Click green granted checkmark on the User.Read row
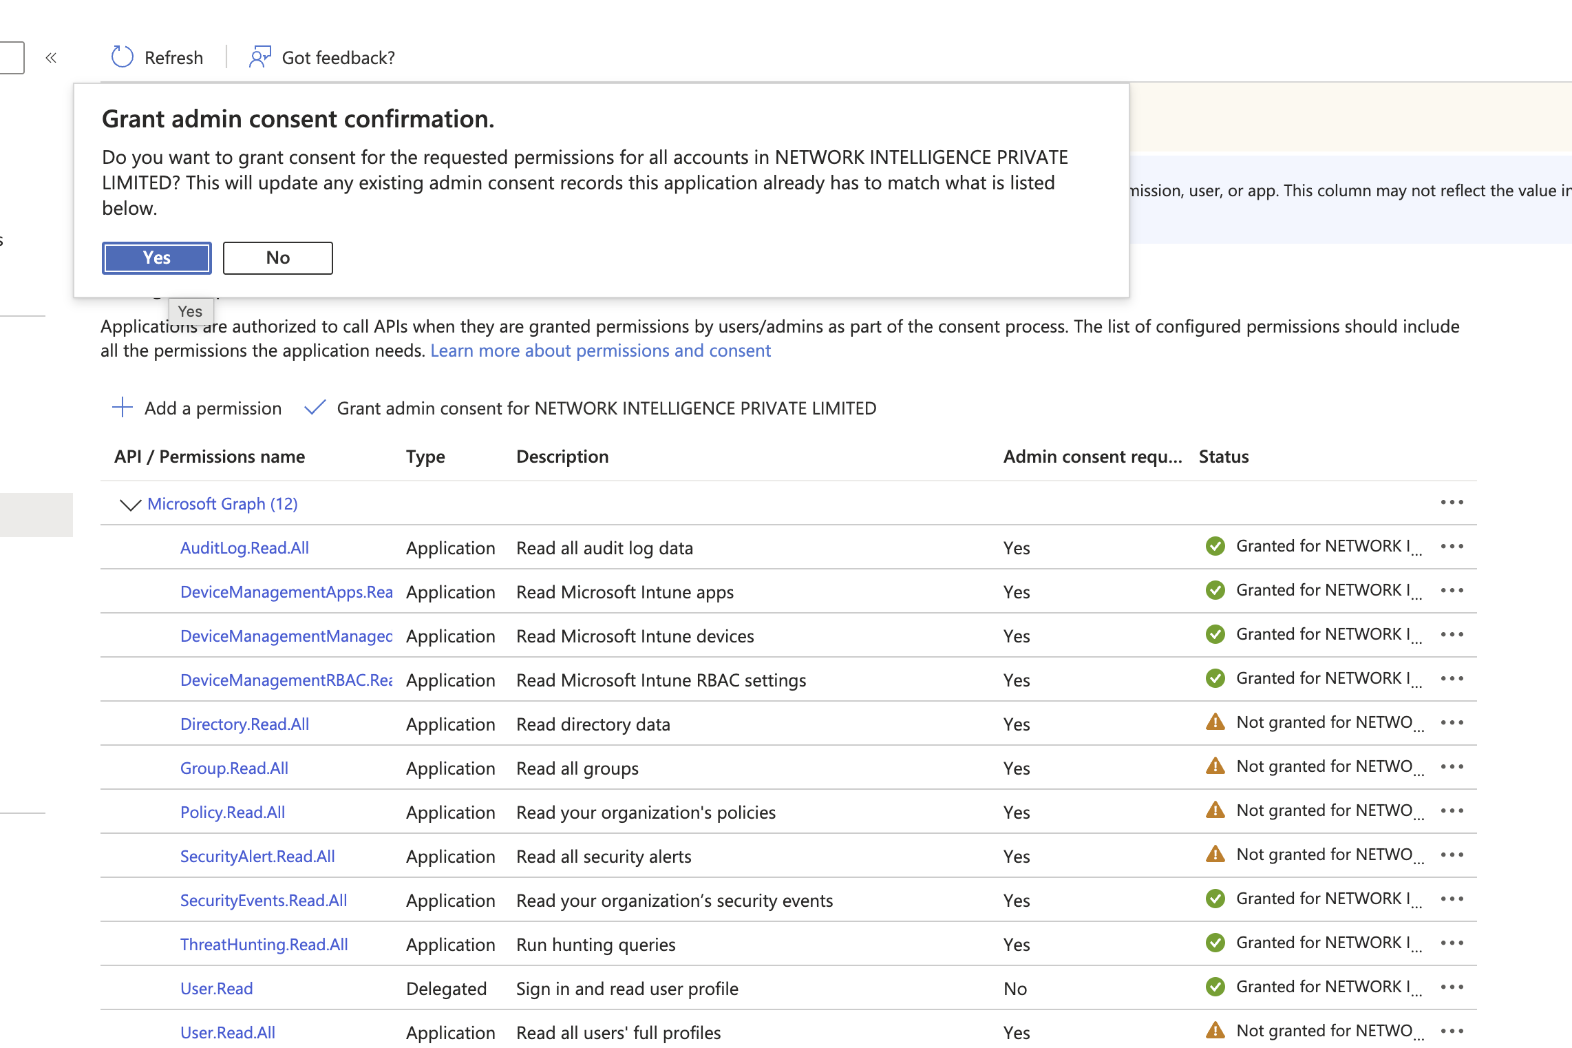The width and height of the screenshot is (1572, 1048). (x=1215, y=987)
